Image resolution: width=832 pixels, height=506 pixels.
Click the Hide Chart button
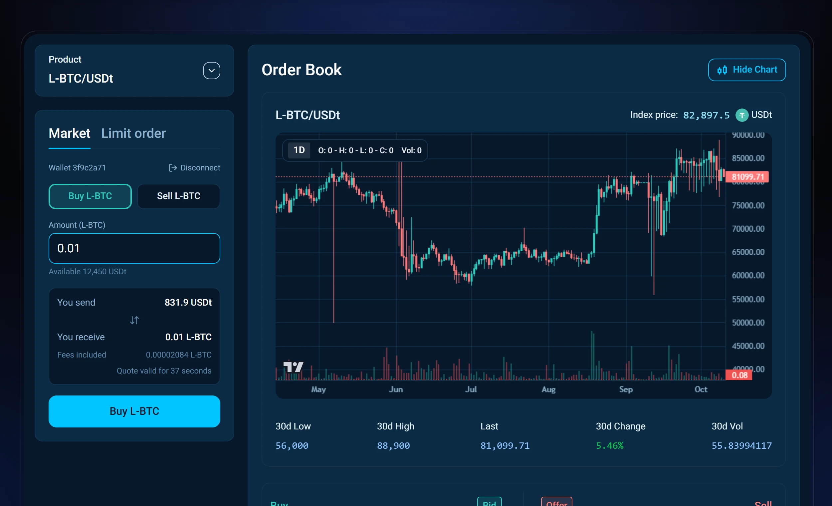(746, 70)
